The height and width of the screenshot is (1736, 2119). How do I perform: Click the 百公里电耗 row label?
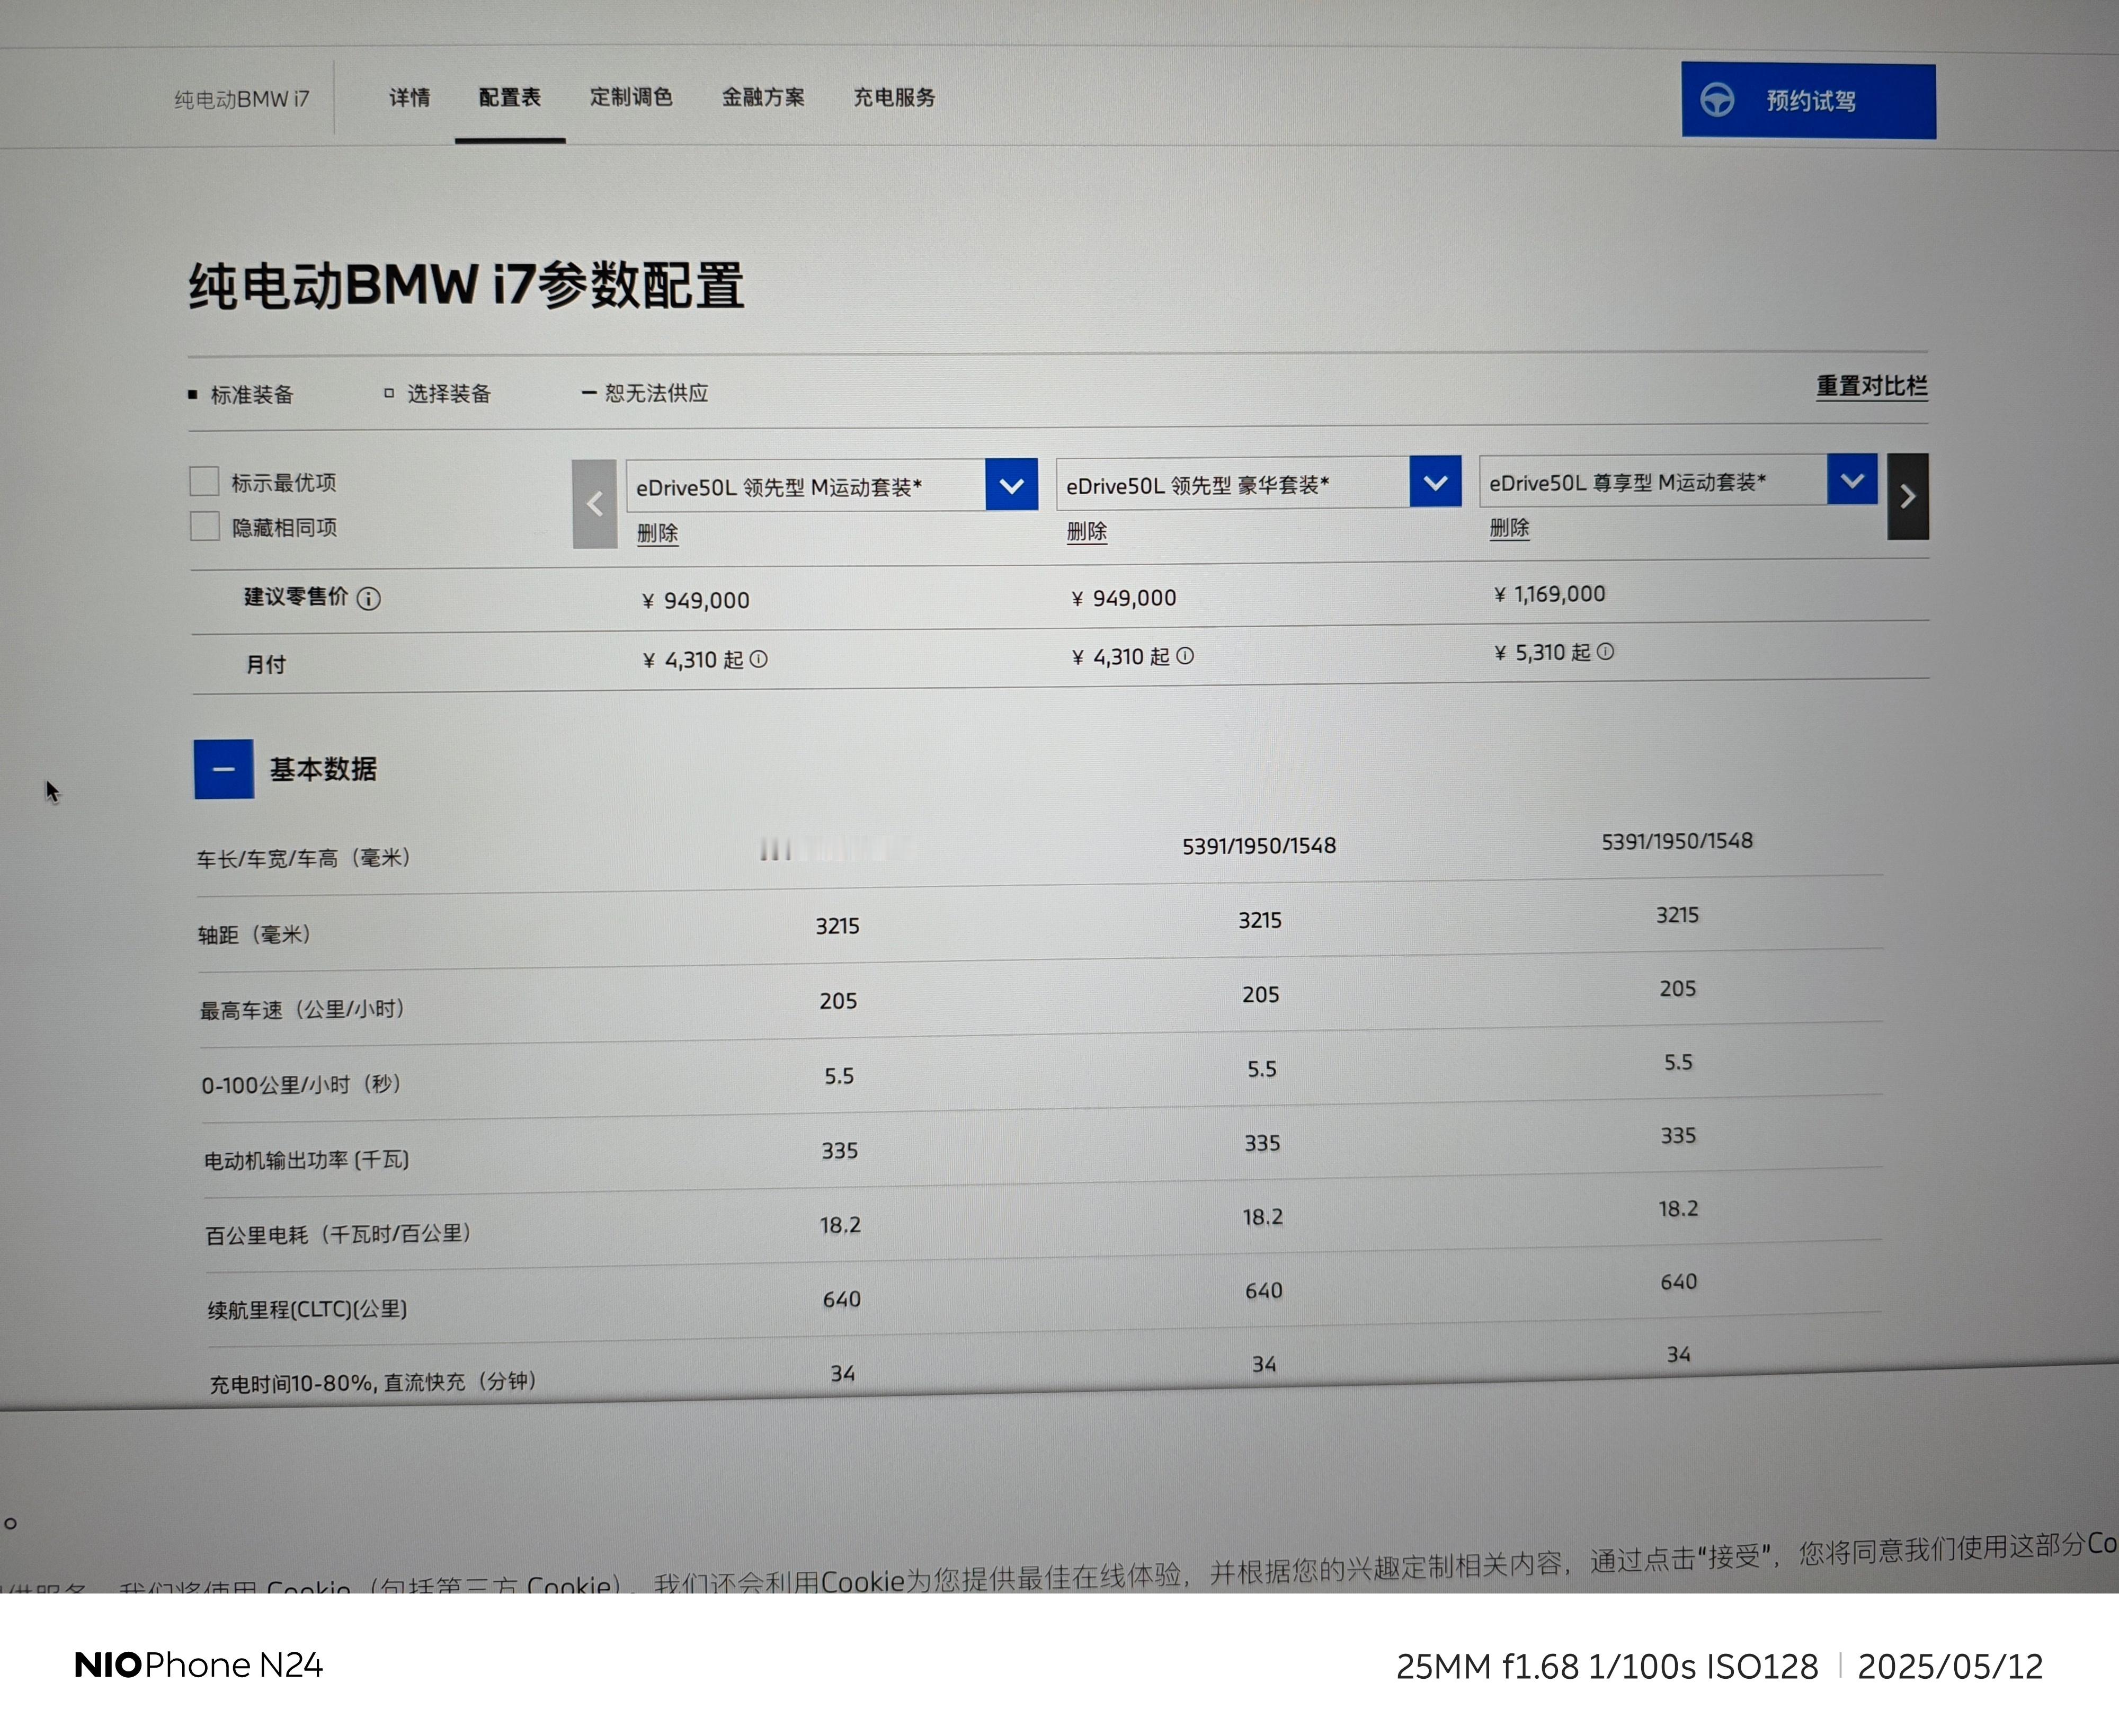click(338, 1234)
